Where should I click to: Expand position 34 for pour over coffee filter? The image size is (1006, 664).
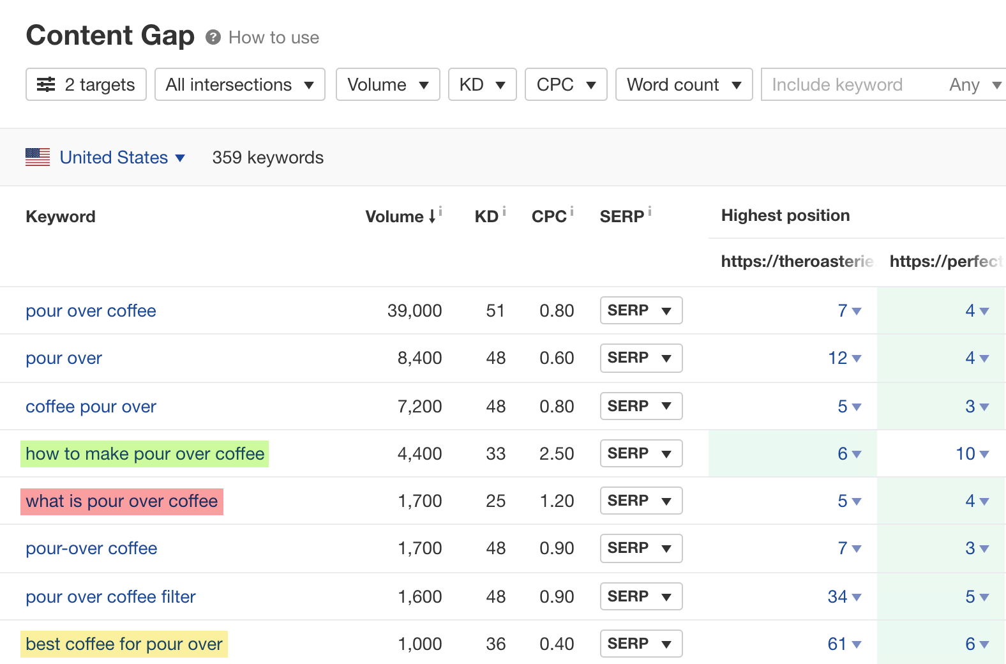[x=844, y=597]
